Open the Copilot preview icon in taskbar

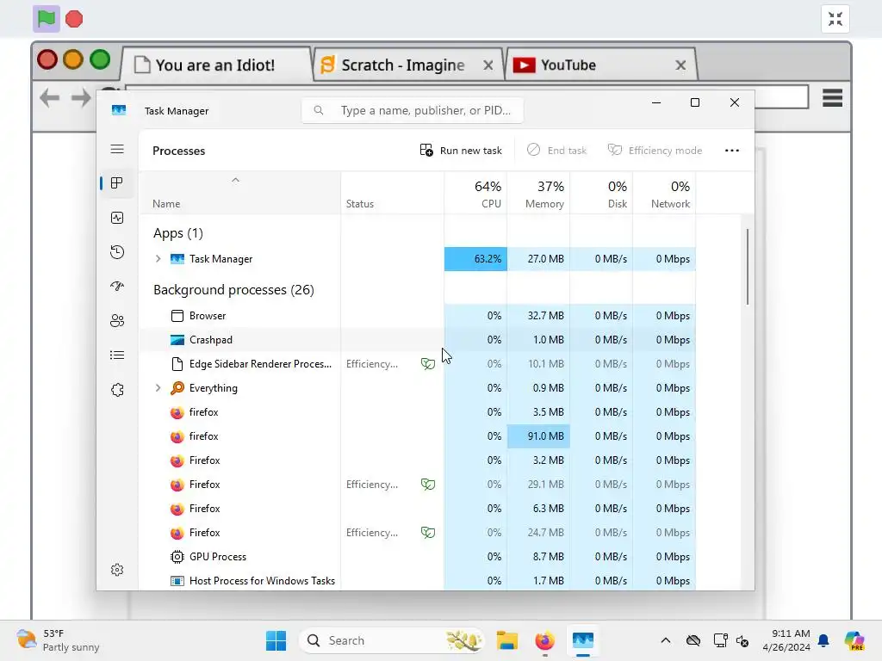(854, 640)
